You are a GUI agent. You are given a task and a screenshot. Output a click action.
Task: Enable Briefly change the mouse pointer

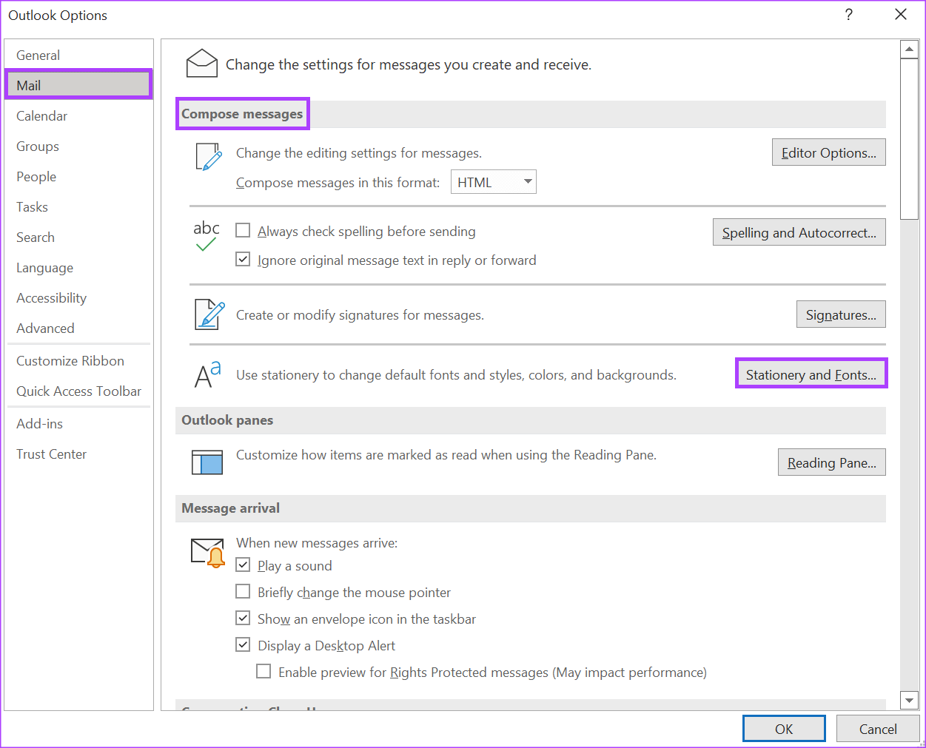243,592
